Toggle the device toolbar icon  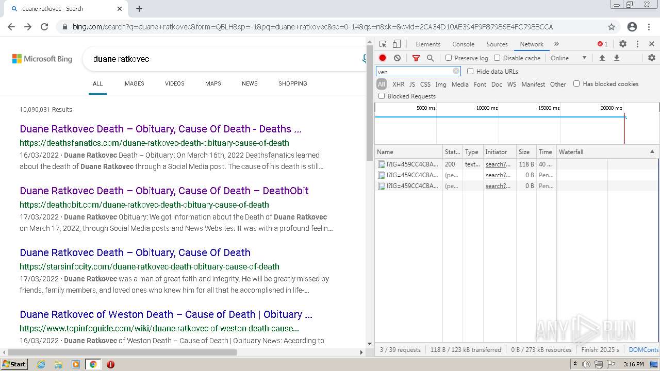[397, 44]
